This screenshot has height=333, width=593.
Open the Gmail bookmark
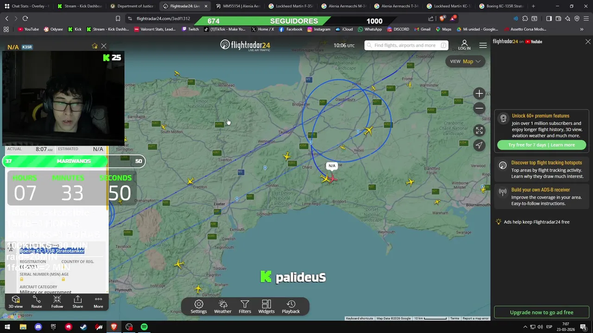click(x=422, y=29)
